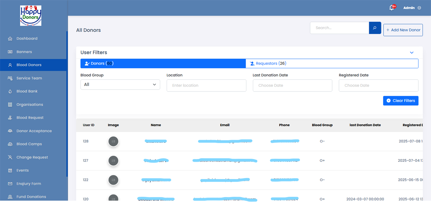Open the Admin account menu

tap(412, 8)
